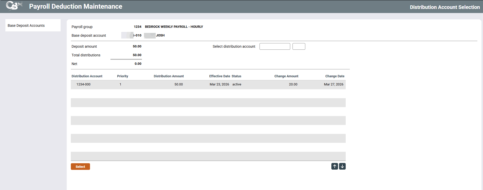Screen dimensions: 483x190
Task: Click the CB logo icon
Action: pos(14,6)
